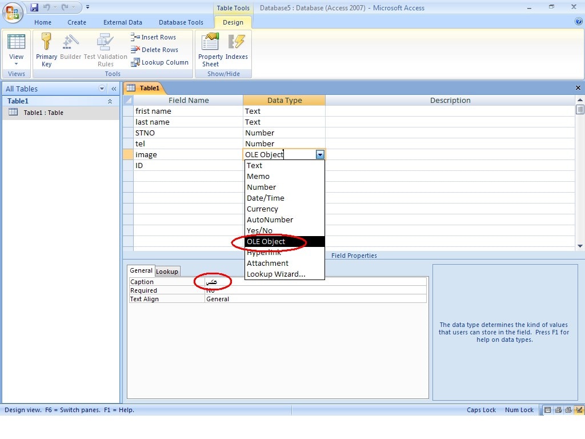This screenshot has height=439, width=585.
Task: Toggle the Data Type dropdown arrow for image
Action: pyautogui.click(x=320, y=154)
